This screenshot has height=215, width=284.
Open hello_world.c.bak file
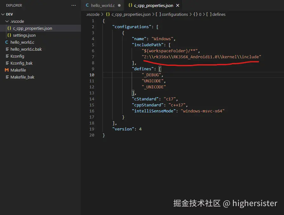pyautogui.click(x=26, y=49)
